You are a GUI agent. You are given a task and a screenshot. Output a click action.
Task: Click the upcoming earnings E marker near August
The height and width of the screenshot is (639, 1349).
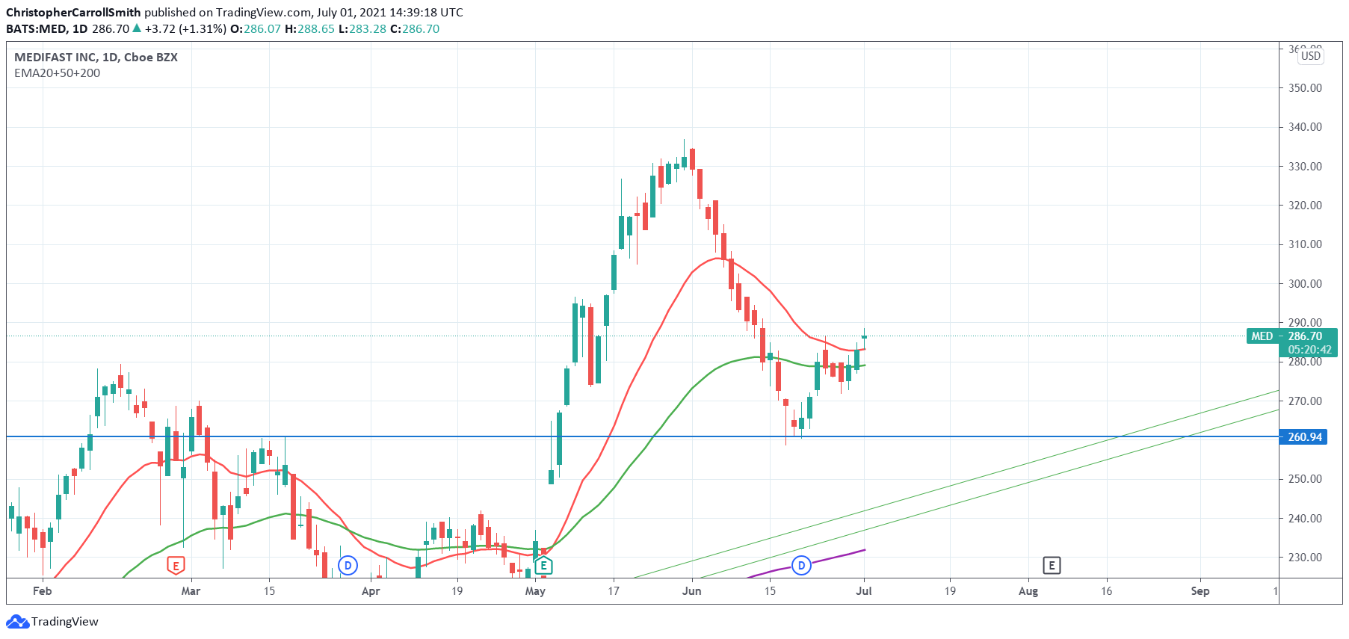pyautogui.click(x=1052, y=565)
